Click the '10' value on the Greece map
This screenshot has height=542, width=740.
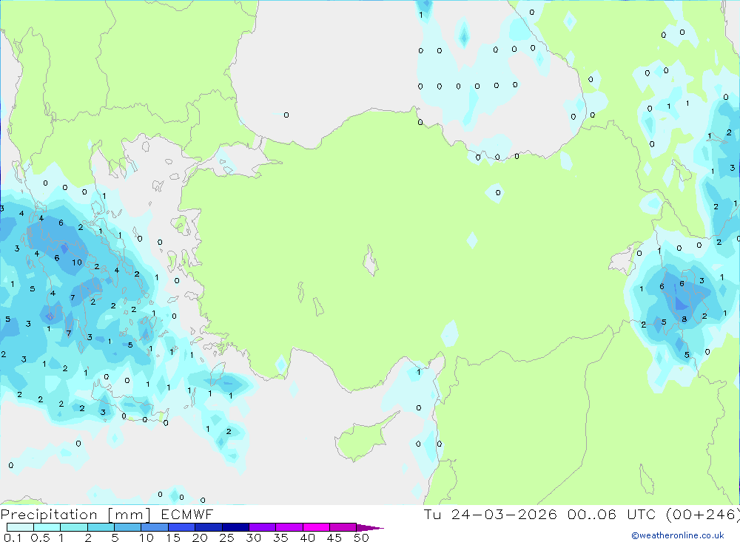point(77,262)
